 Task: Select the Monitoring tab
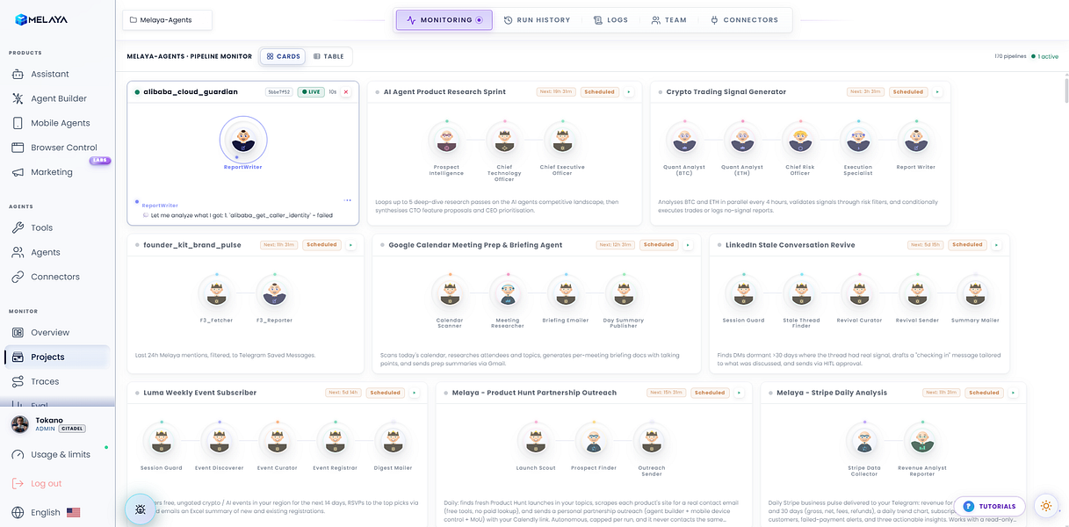444,19
